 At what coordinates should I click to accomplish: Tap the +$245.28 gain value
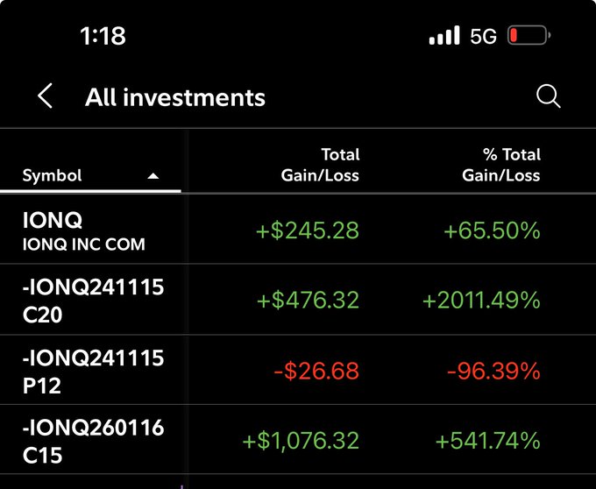pyautogui.click(x=308, y=230)
